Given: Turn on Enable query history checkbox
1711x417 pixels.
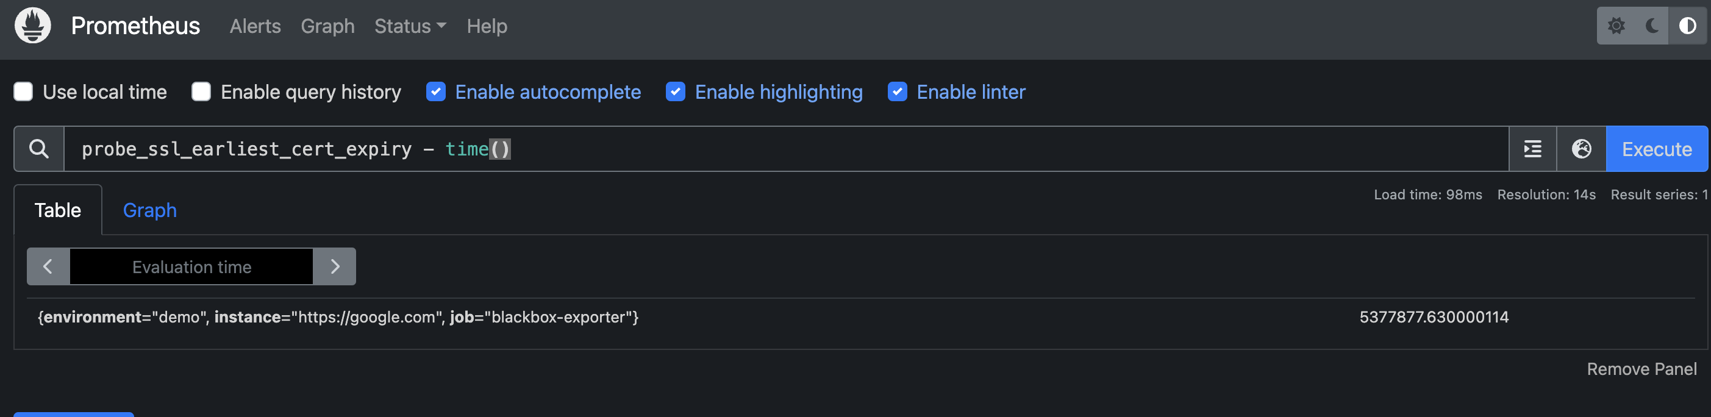Looking at the screenshot, I should pyautogui.click(x=201, y=91).
